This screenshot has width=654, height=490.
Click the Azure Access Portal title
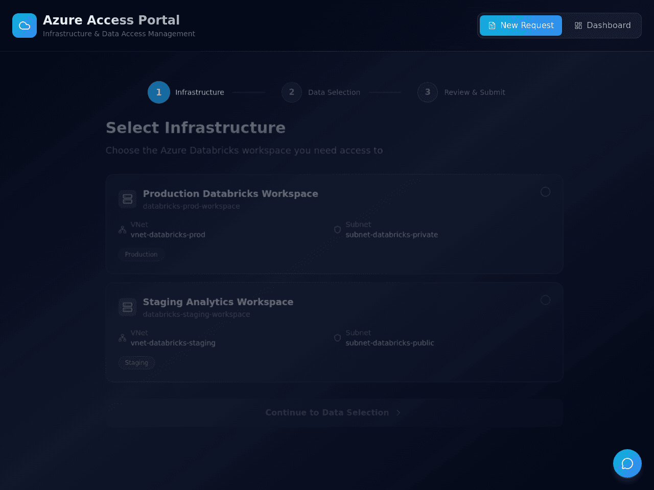[x=111, y=20]
